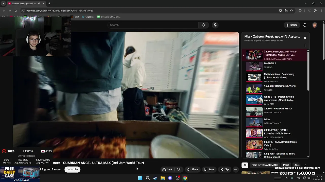This screenshot has height=182, width=325.
Task: Open Windows taskbar search
Action: (148, 178)
